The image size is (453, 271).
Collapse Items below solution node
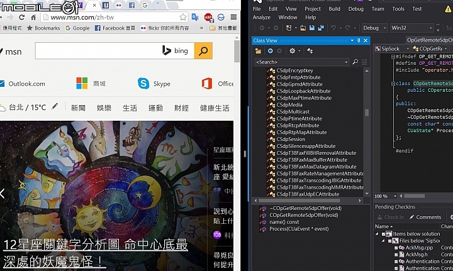[377, 234]
